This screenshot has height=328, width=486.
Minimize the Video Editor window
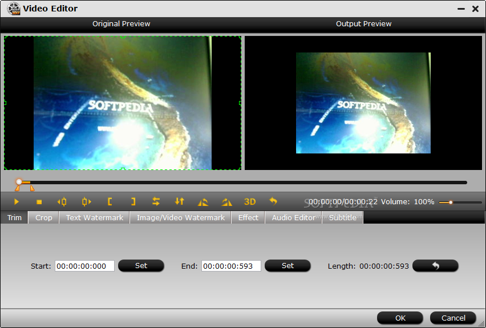tap(461, 9)
